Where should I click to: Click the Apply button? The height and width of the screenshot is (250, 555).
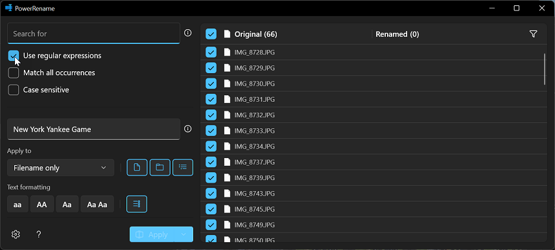click(152, 234)
